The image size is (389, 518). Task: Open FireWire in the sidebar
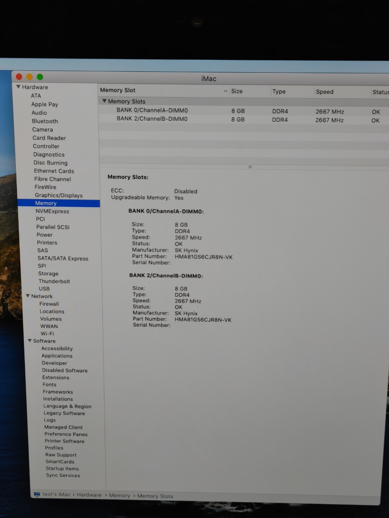45,187
